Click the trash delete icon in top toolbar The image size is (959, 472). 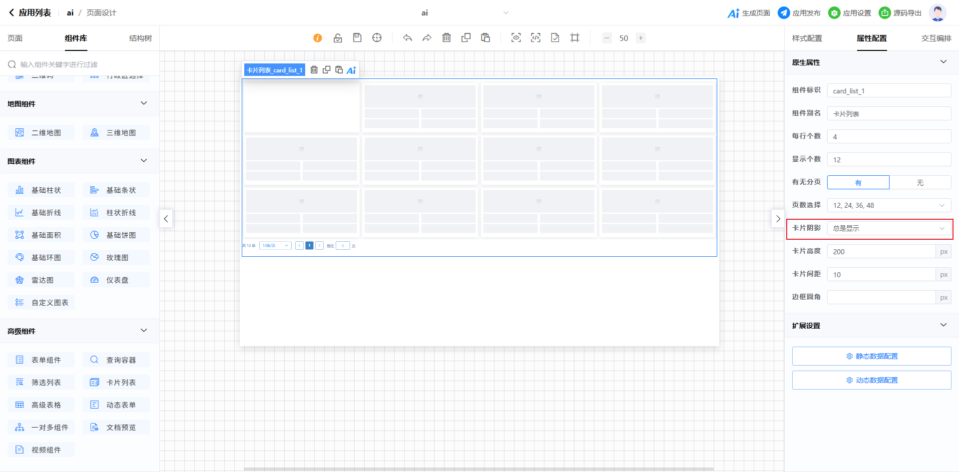pyautogui.click(x=447, y=38)
